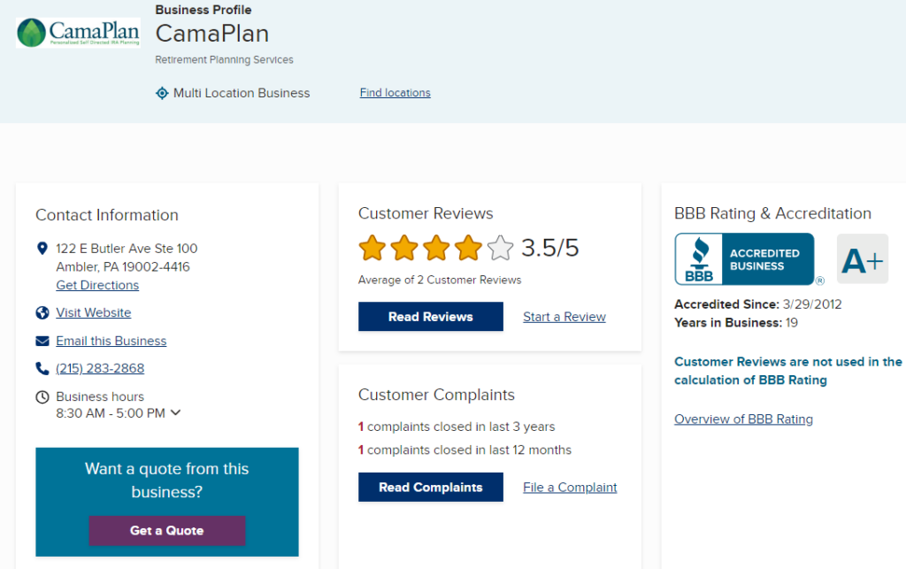
Task: Click the envelope email icon
Action: click(42, 341)
